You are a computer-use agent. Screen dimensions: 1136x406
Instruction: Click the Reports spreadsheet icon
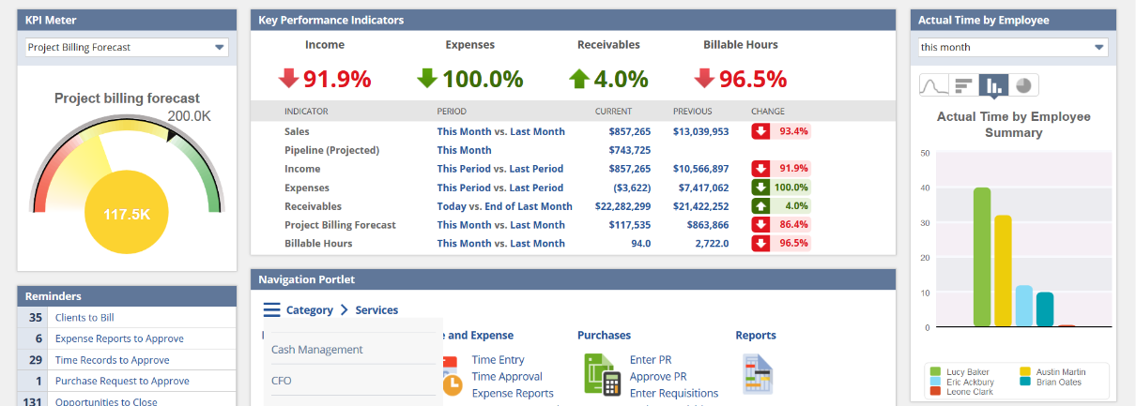click(x=757, y=373)
